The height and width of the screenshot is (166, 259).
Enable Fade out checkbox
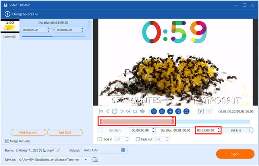(x=138, y=139)
